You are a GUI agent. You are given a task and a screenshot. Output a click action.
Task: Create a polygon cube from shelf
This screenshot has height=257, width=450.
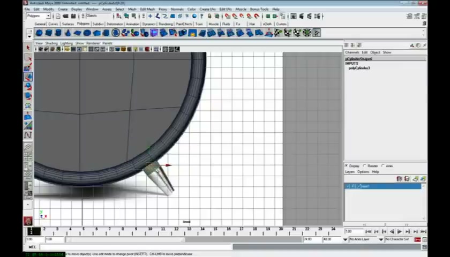tap(49, 33)
